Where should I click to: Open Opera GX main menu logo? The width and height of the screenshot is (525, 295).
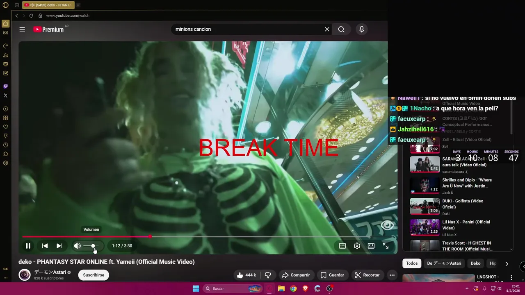[x=5, y=5]
